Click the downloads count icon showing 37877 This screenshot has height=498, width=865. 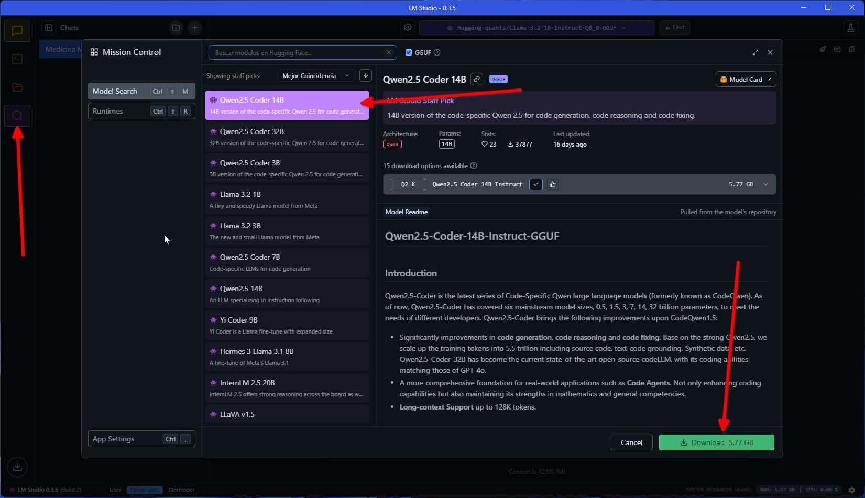click(510, 145)
